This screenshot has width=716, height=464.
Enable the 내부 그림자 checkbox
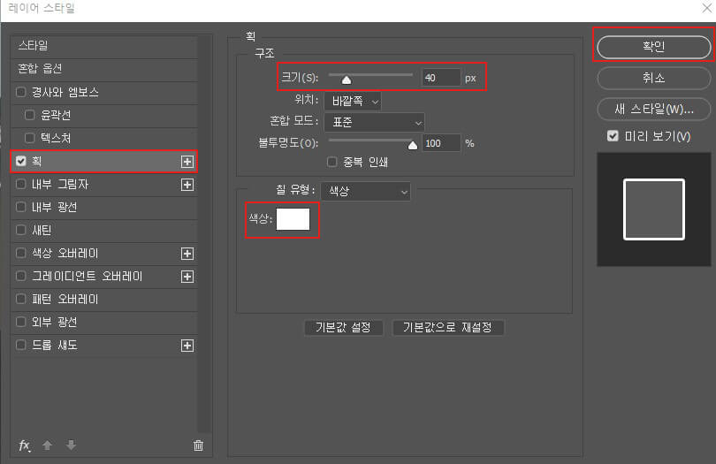20,184
